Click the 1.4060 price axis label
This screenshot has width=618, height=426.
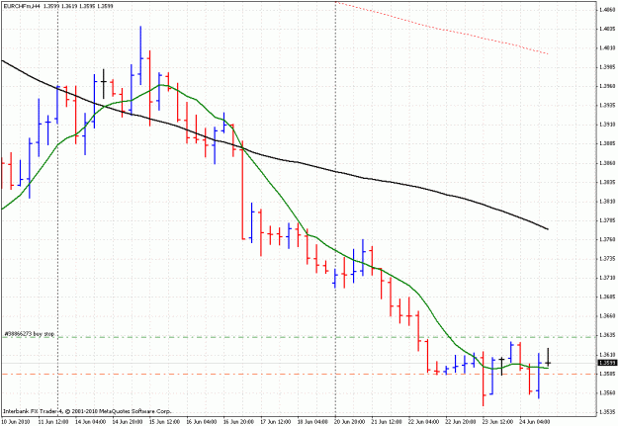(607, 10)
